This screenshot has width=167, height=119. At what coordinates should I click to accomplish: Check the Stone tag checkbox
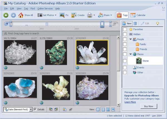125,61
